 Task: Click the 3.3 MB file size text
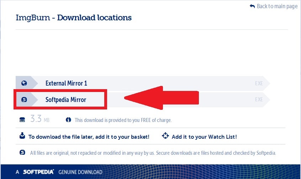(x=40, y=119)
